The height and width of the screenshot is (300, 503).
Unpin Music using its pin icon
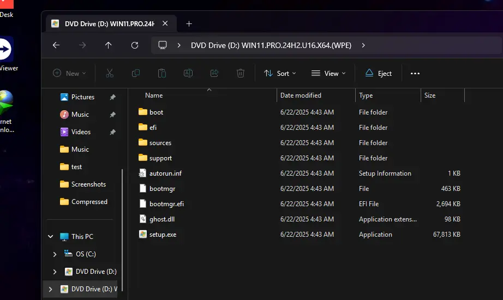[x=112, y=115]
